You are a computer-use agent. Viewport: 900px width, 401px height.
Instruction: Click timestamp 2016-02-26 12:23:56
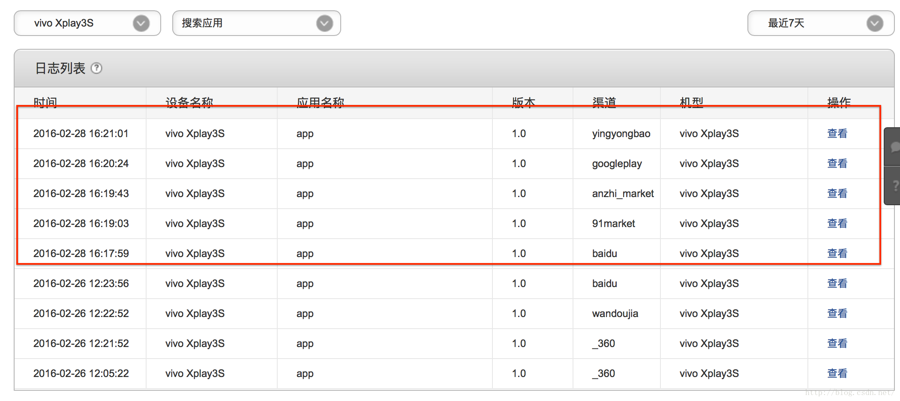[81, 284]
